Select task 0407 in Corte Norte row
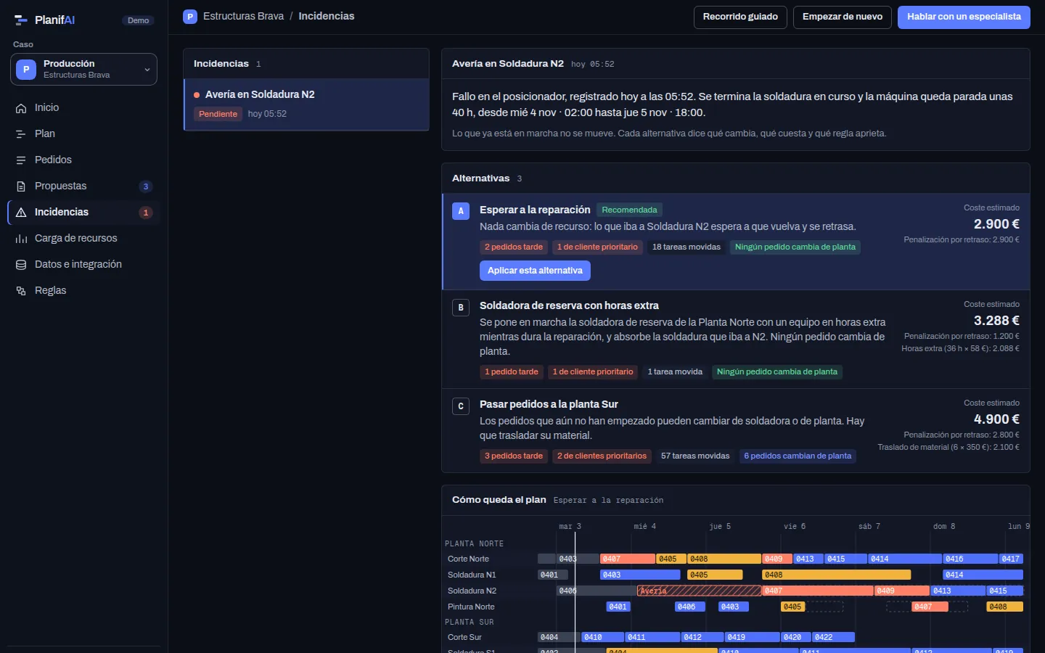1045x653 pixels. click(628, 559)
